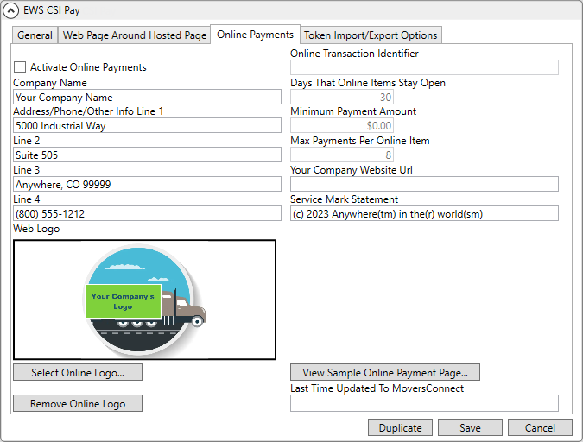Click the Minimum Payment Amount label
Screen dimensions: 583x442
pyautogui.click(x=353, y=111)
